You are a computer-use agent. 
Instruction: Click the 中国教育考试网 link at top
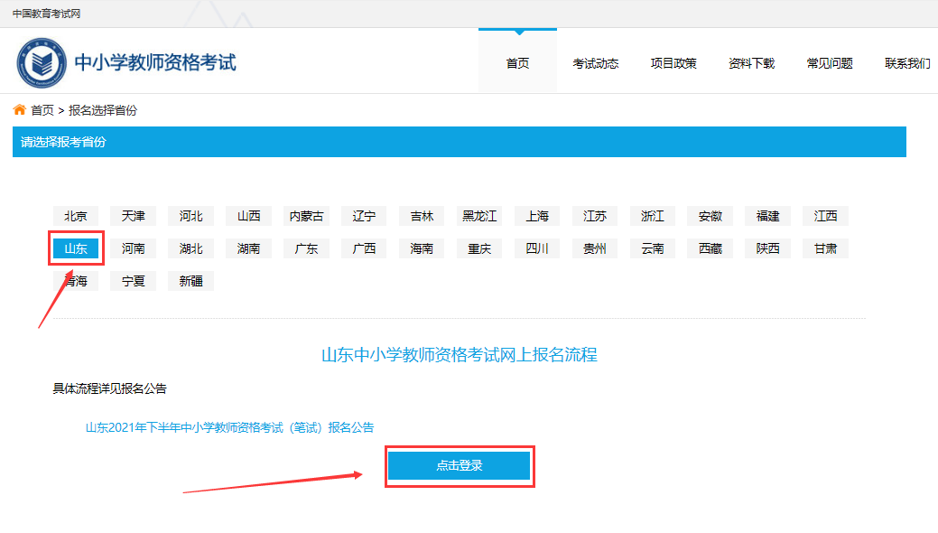click(46, 14)
